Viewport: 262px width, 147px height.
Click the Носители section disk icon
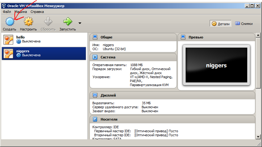click(95, 119)
